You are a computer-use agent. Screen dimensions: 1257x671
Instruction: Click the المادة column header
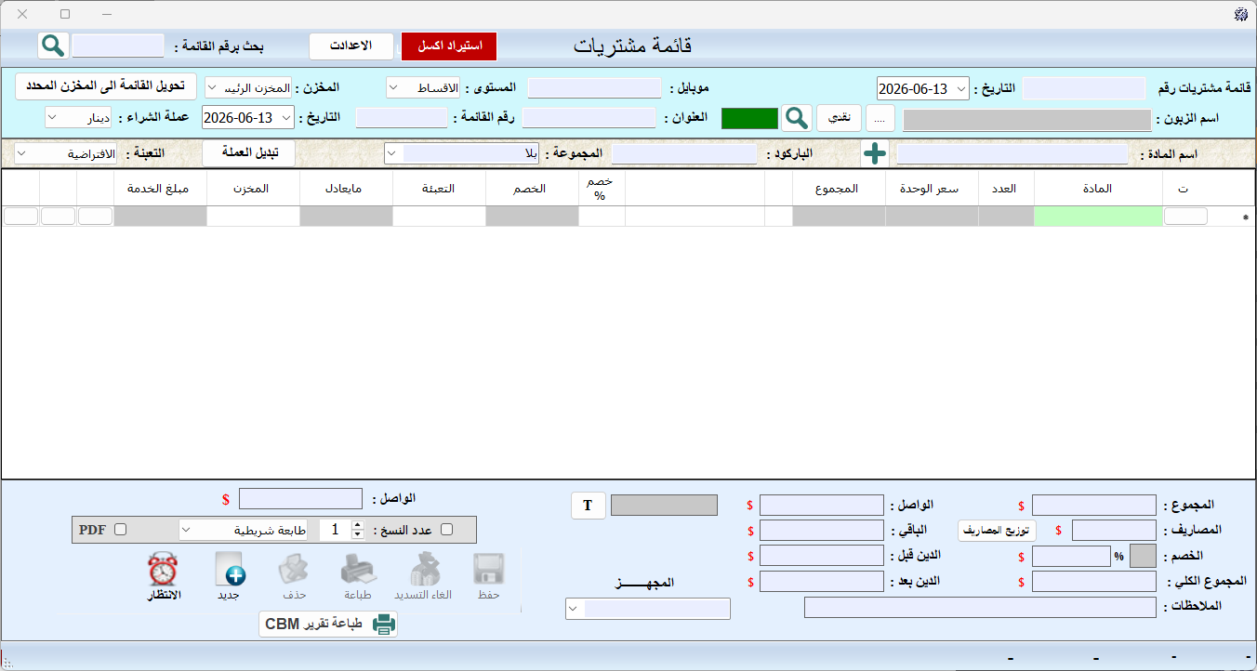1099,188
